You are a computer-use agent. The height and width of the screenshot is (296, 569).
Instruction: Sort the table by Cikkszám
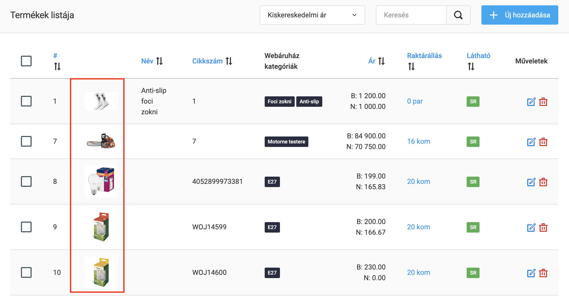212,61
